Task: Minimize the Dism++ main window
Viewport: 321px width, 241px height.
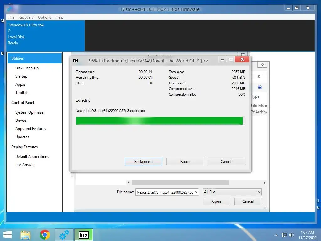Action: (288, 8)
